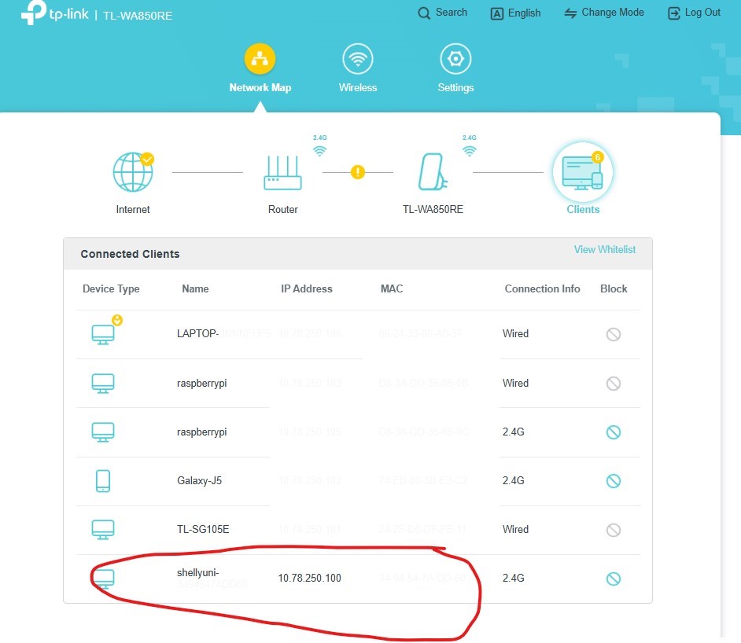Block the Galaxy-J5 client

tap(614, 481)
